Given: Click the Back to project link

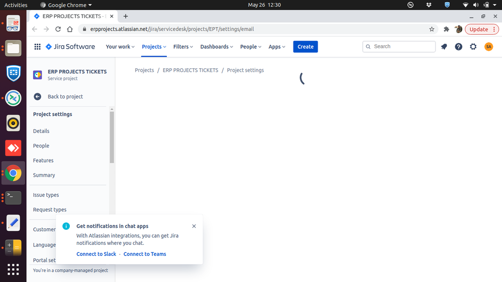Looking at the screenshot, I should (x=65, y=96).
